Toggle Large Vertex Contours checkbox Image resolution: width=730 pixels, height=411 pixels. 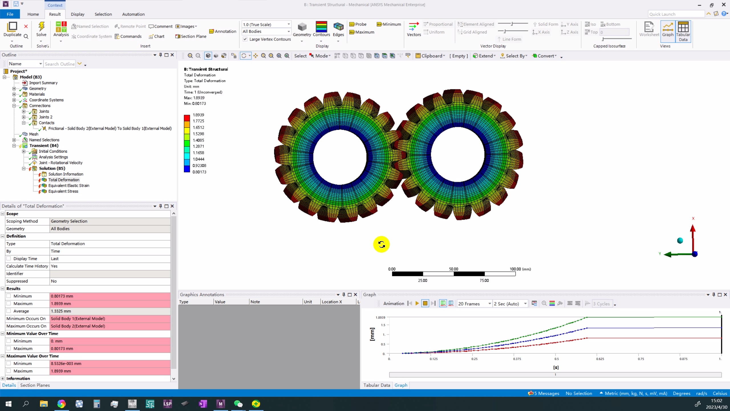[x=245, y=39]
